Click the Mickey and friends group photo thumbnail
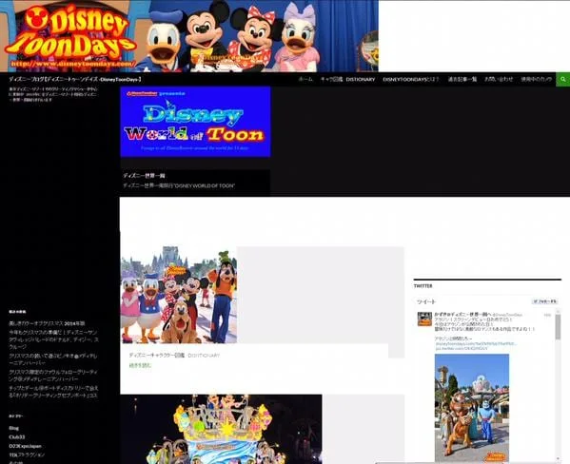The width and height of the screenshot is (570, 464). pyautogui.click(x=179, y=295)
